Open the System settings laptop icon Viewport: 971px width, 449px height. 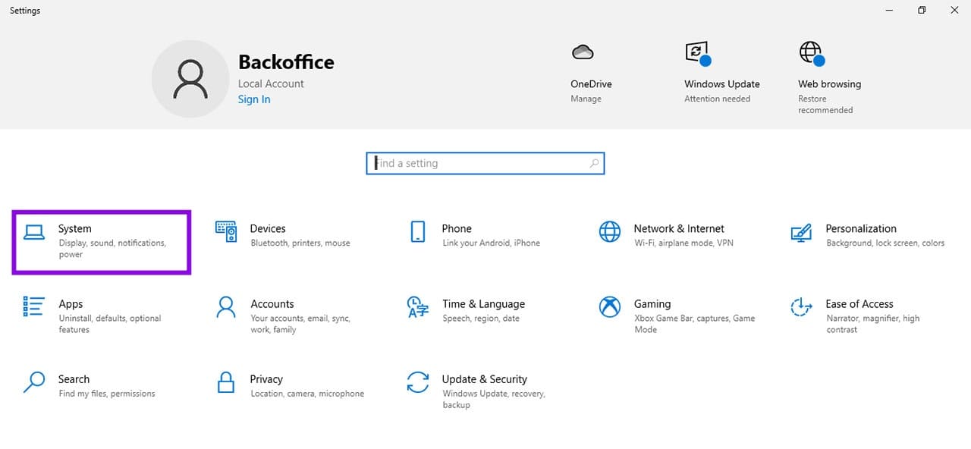point(34,232)
